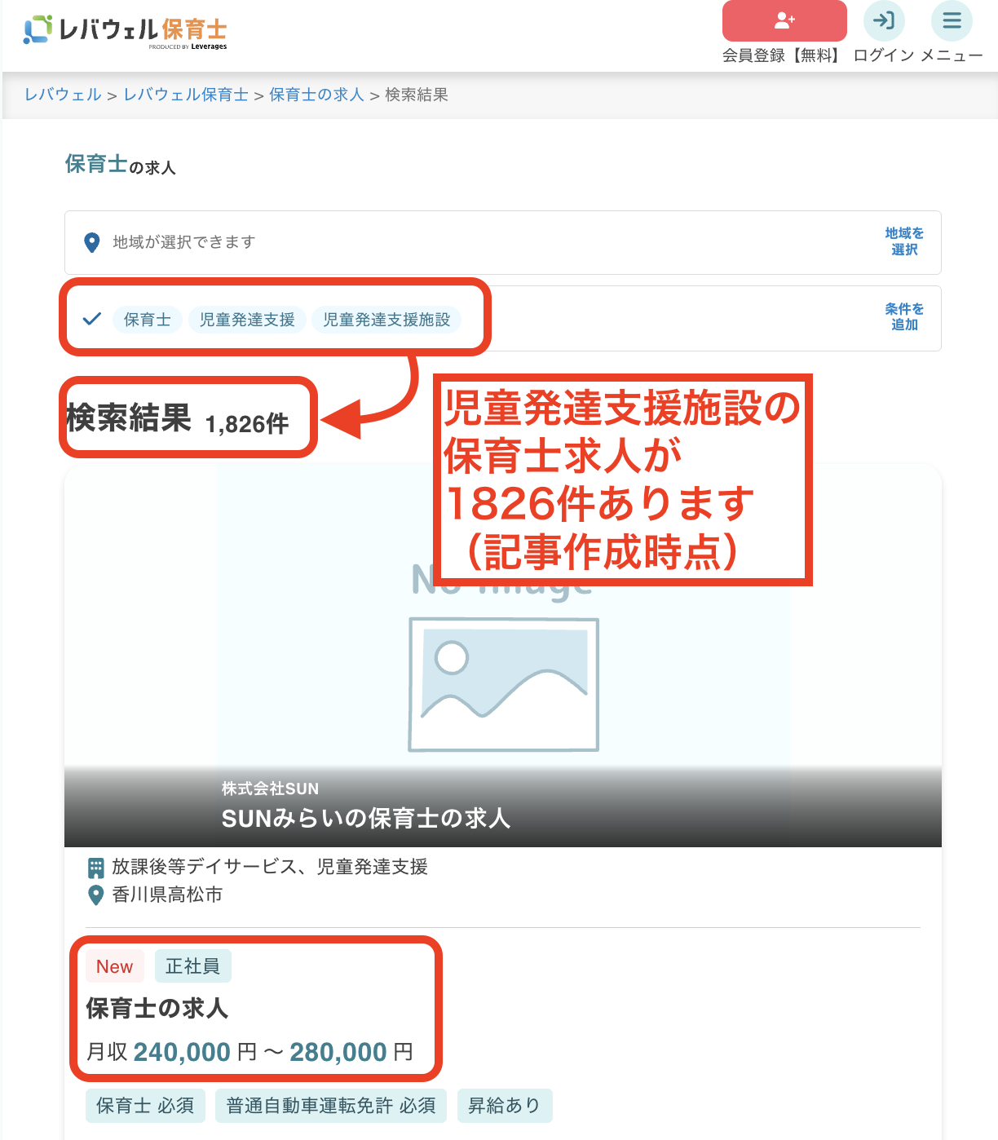Click the レバウェル保育士 logo

coord(125,31)
